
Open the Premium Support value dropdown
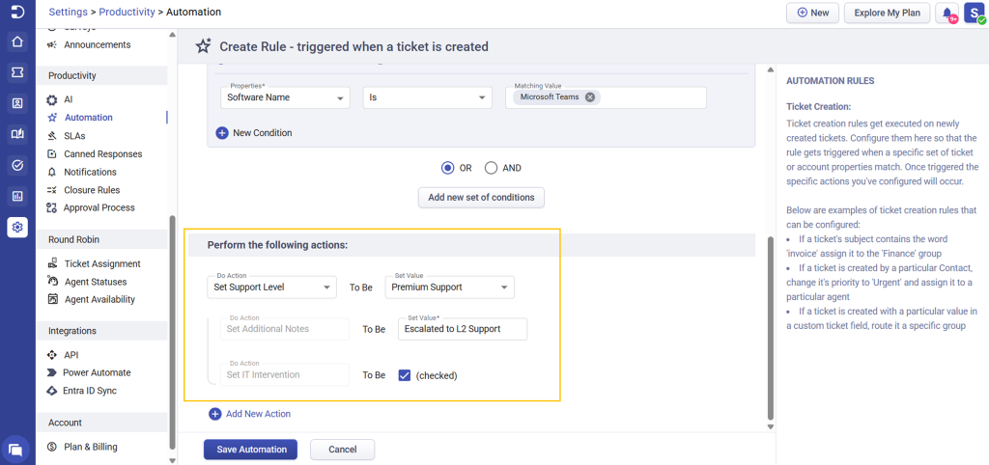click(450, 287)
